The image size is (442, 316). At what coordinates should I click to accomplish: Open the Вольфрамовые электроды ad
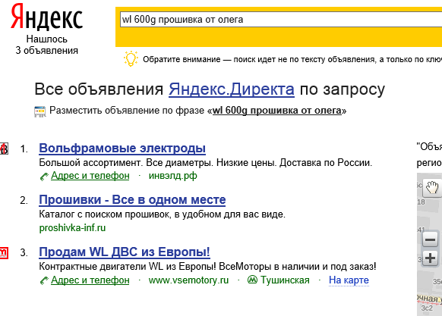click(x=122, y=148)
